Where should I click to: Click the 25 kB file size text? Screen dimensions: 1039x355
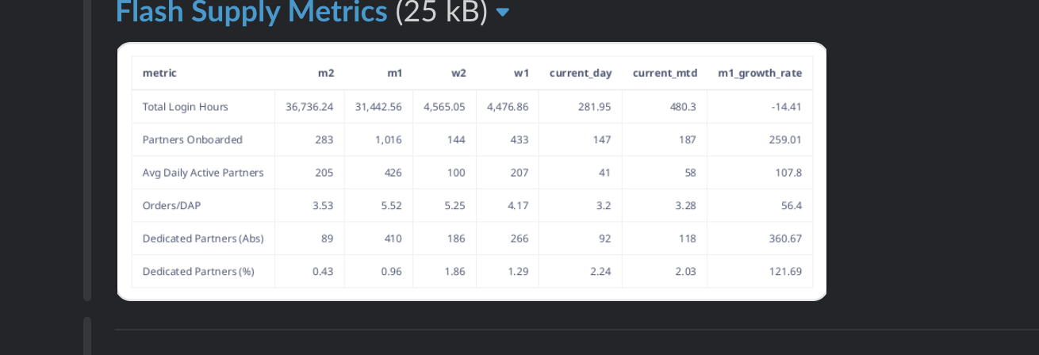(x=442, y=11)
